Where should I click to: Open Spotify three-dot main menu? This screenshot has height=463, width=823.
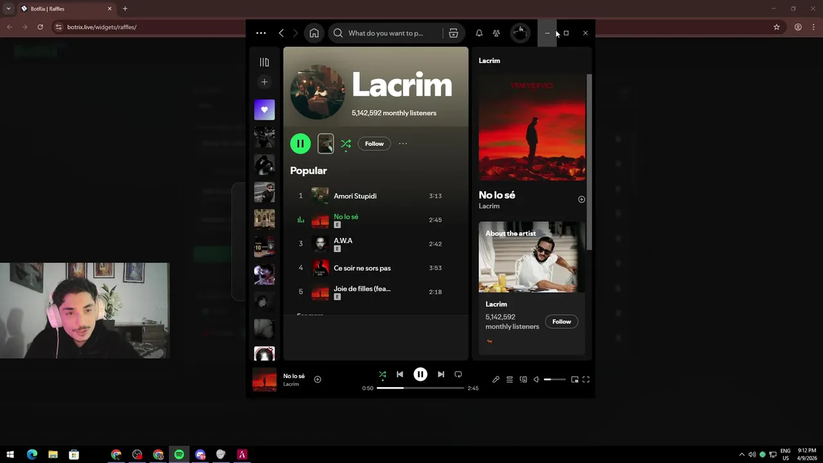[x=260, y=33]
